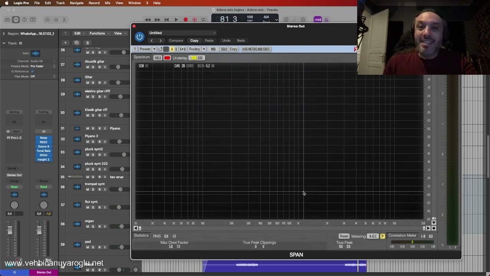Image resolution: width=490 pixels, height=276 pixels.
Task: Open tracks area View dropdown
Action: (x=119, y=33)
